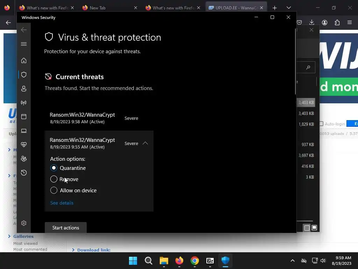Open a new Firefox tab
The image size is (358, 269).
click(x=275, y=8)
